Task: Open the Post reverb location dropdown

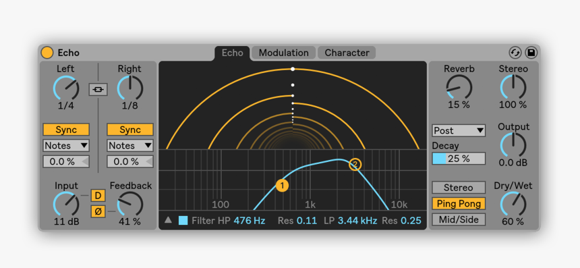Action: 459,130
